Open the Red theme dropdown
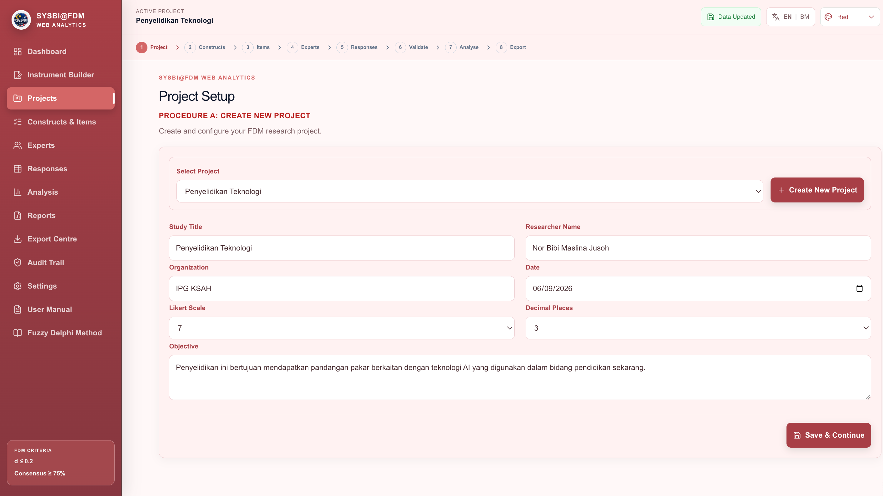Viewport: 883px width, 496px height. click(850, 17)
